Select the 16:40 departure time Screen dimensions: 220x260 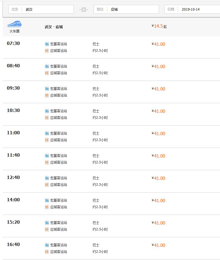(x=13, y=244)
